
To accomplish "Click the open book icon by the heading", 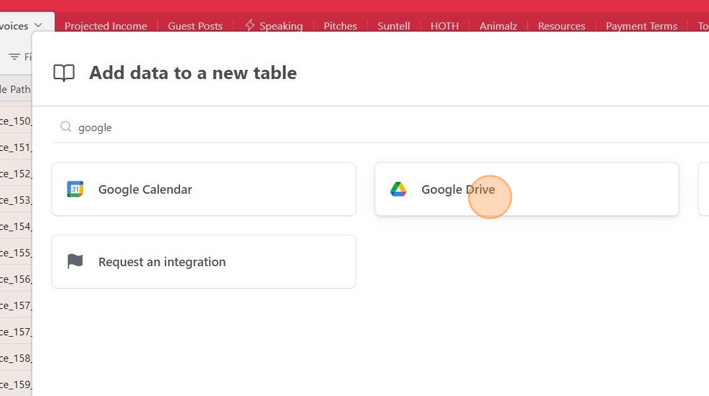I will pos(64,72).
